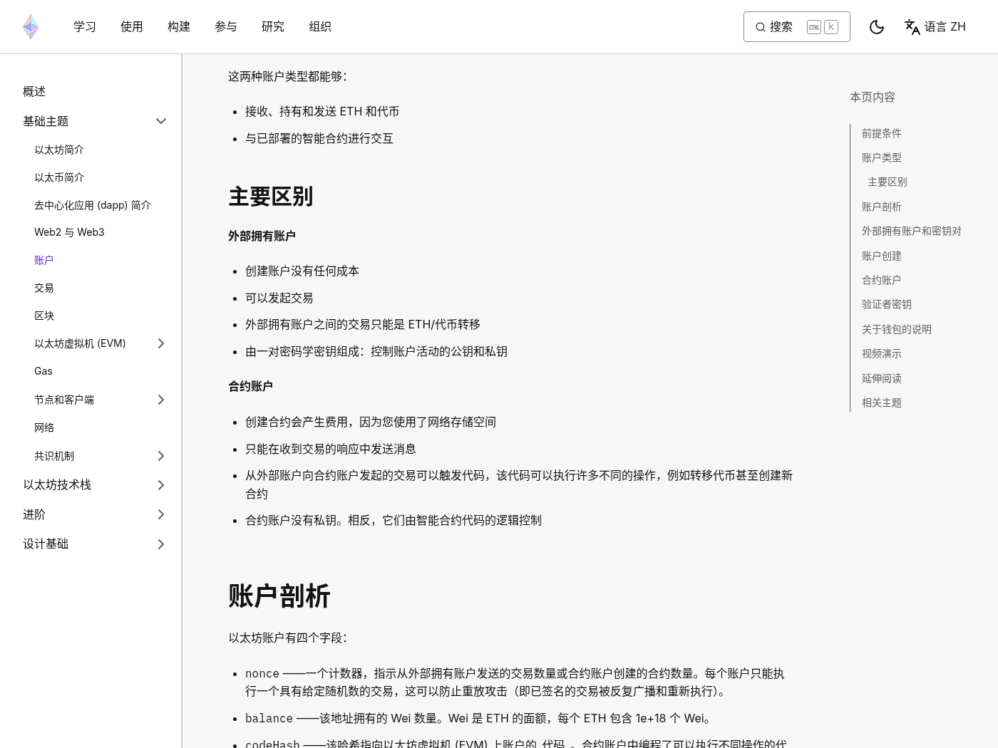Jump to 主要区别 in page contents

point(888,182)
